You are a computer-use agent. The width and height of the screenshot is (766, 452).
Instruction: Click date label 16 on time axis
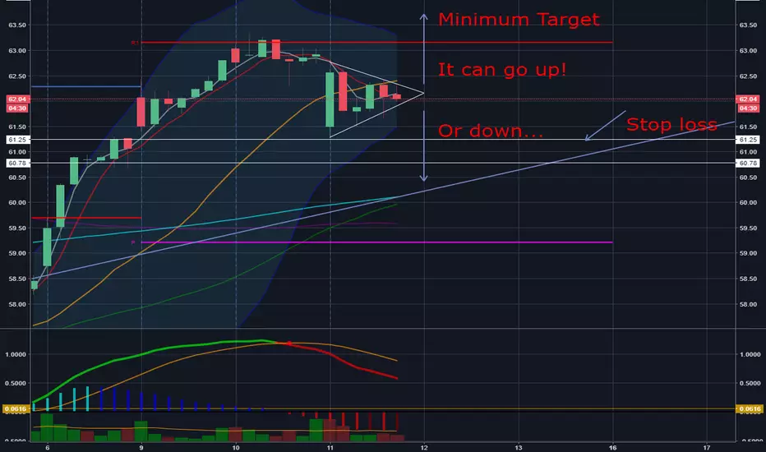pos(612,448)
